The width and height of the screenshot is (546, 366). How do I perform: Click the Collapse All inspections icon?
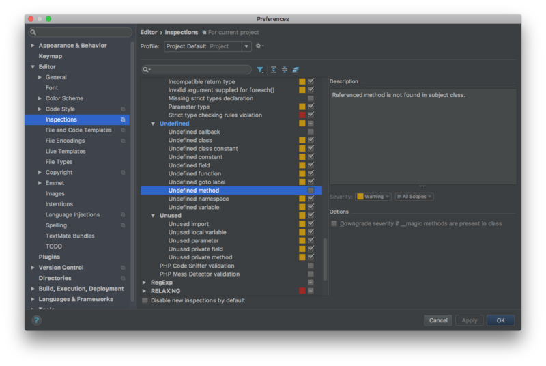285,70
